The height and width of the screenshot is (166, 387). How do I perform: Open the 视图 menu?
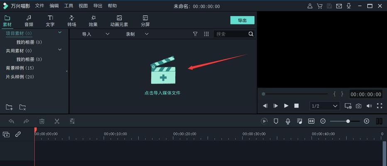[x=83, y=6]
